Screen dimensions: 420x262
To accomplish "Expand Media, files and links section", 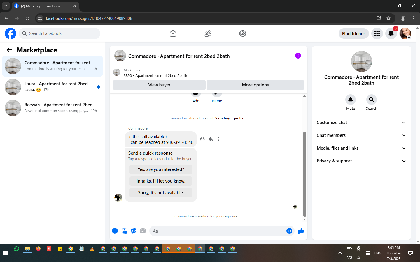I will [x=361, y=148].
